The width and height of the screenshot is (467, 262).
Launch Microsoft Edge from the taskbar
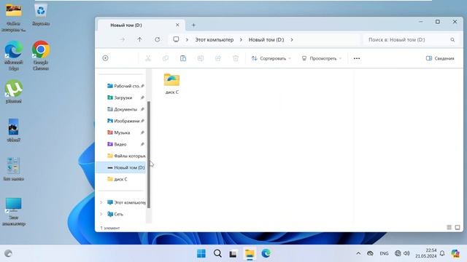pos(266,253)
